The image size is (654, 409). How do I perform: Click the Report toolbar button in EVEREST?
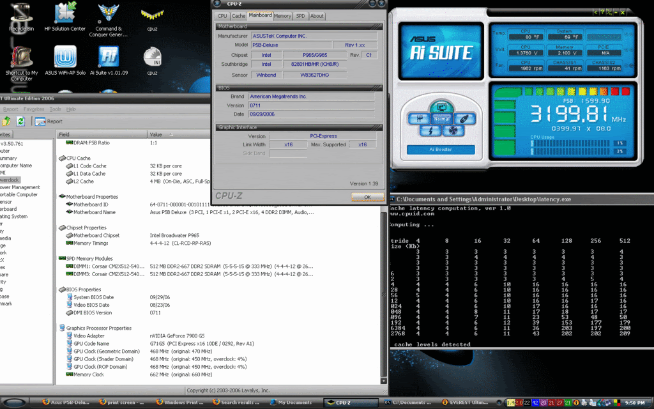pyautogui.click(x=49, y=121)
